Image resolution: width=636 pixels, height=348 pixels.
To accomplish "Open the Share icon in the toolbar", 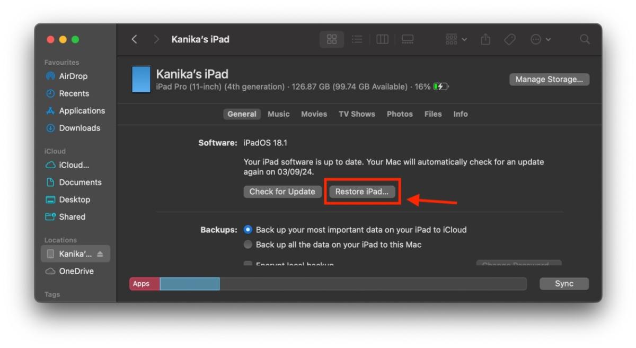I will coord(485,39).
